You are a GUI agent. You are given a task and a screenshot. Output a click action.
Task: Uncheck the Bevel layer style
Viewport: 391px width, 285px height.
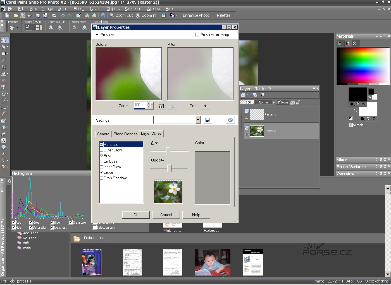pos(102,156)
